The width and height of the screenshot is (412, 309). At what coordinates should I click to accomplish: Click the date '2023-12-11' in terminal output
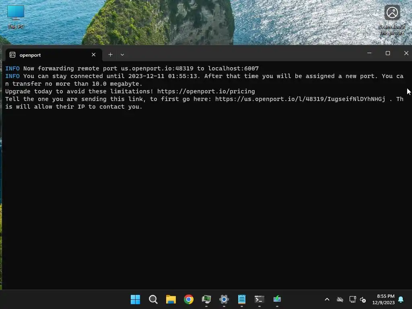pyautogui.click(x=146, y=76)
